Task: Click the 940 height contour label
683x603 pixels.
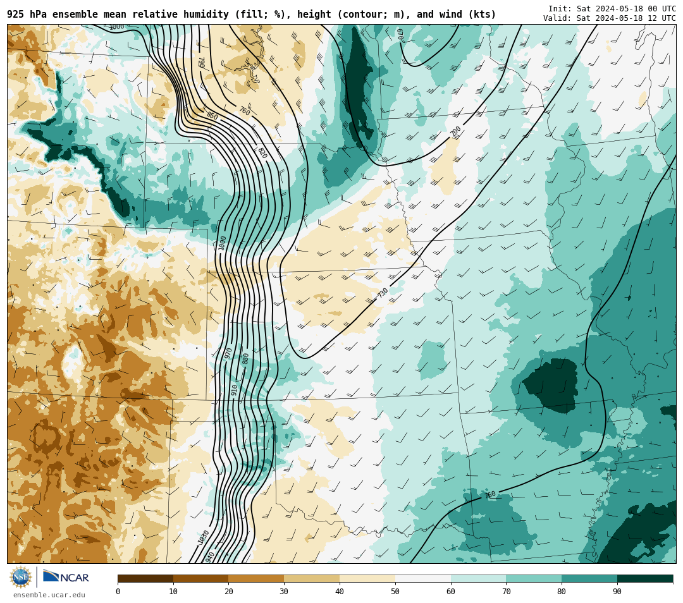Action: point(209,557)
